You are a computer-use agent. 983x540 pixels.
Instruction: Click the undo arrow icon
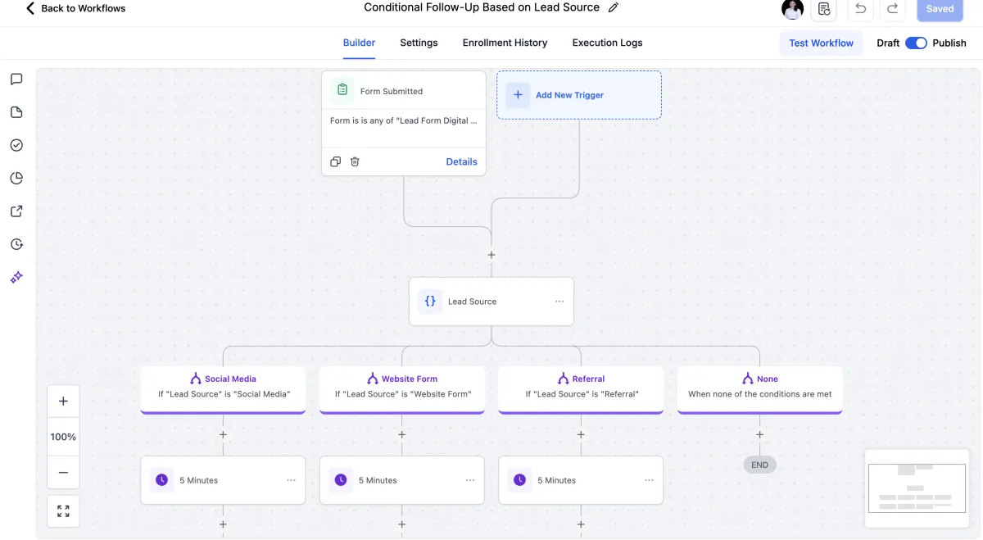[x=860, y=9]
